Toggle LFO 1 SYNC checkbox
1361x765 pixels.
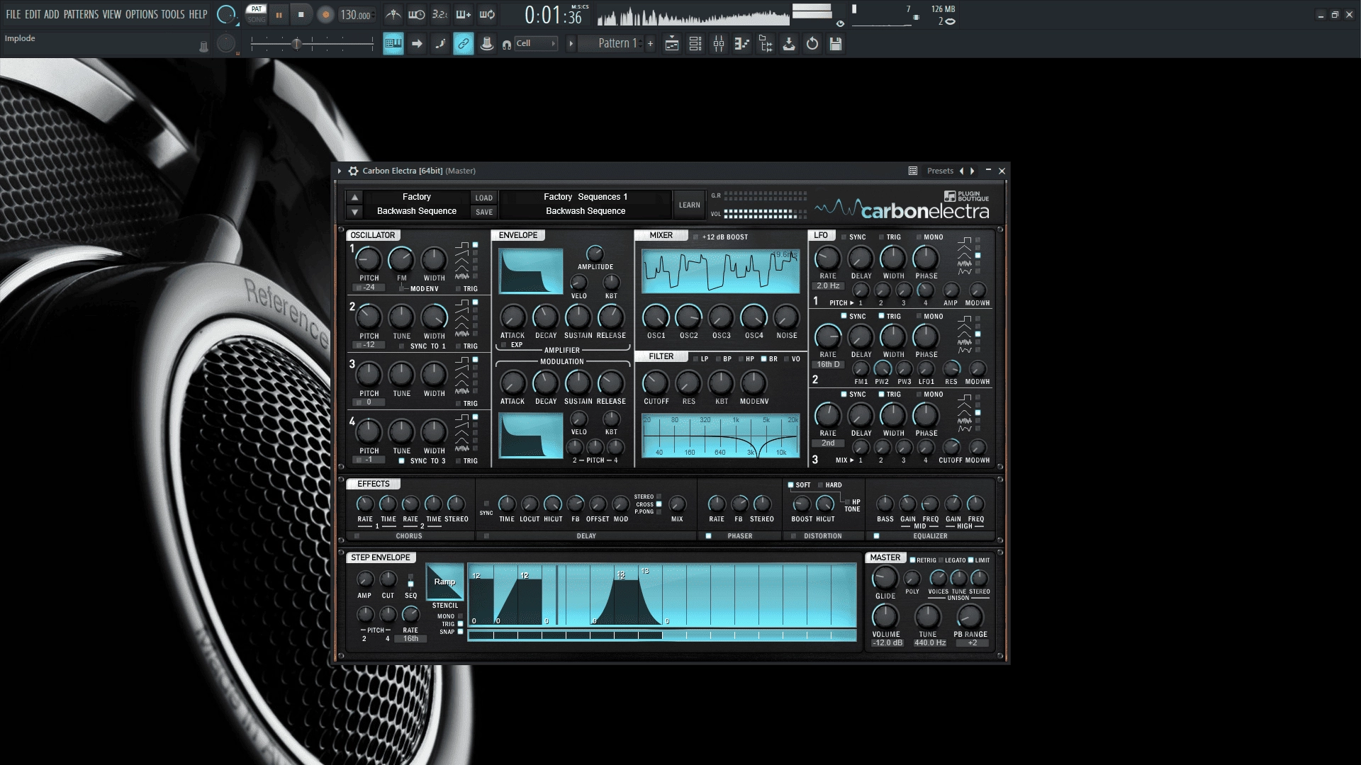coord(844,237)
